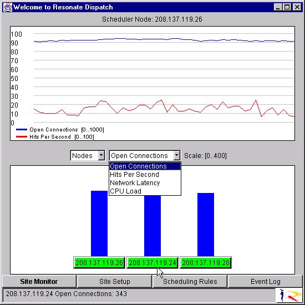Select Hits Per Second from list

(x=145, y=175)
